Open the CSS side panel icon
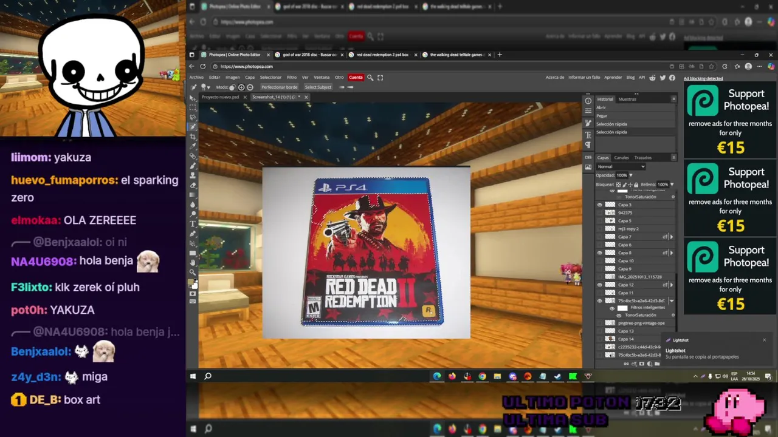The height and width of the screenshot is (437, 778). coord(588,157)
